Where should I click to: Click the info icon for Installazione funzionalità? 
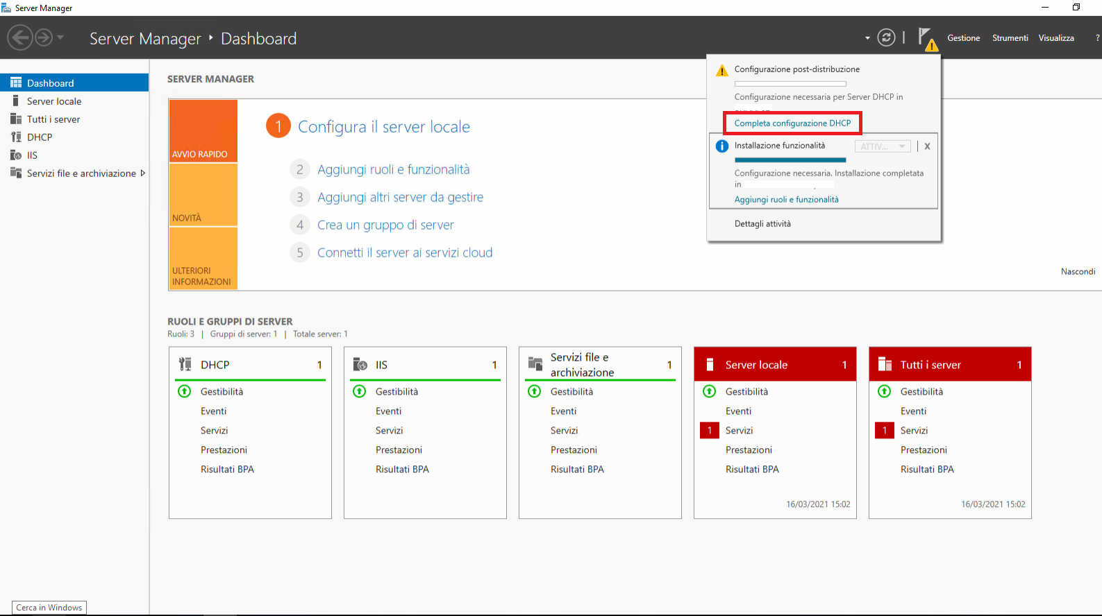coord(722,146)
